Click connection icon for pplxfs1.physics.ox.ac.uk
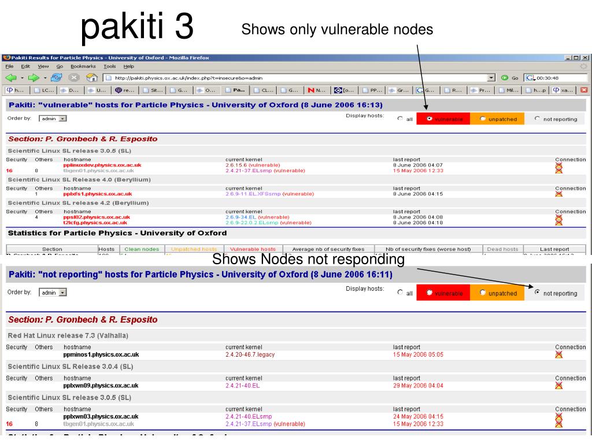 559,194
